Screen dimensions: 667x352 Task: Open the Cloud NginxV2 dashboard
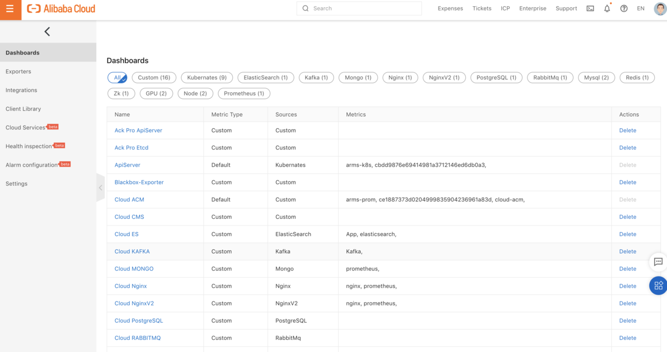pos(134,303)
